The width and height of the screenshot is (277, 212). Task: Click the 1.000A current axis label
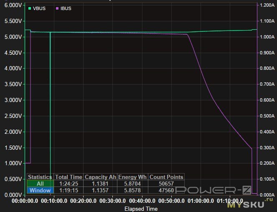(267, 37)
